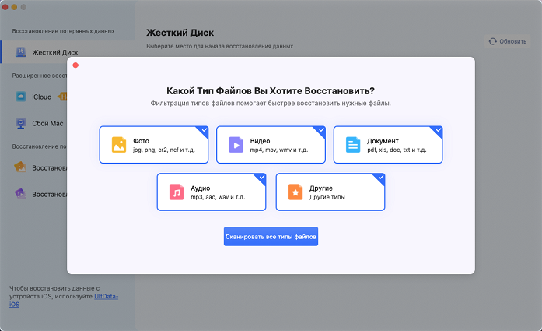This screenshot has width=542, height=331.
Task: Uncheck the Видео card checkmark
Action: tap(320, 130)
